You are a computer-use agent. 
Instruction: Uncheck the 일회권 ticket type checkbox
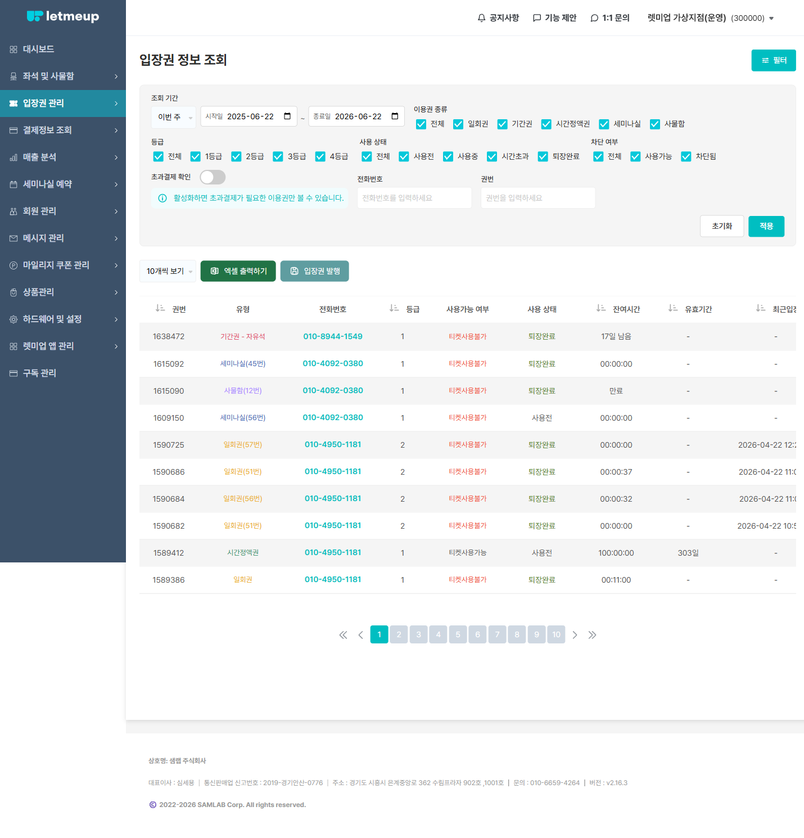pyautogui.click(x=458, y=124)
